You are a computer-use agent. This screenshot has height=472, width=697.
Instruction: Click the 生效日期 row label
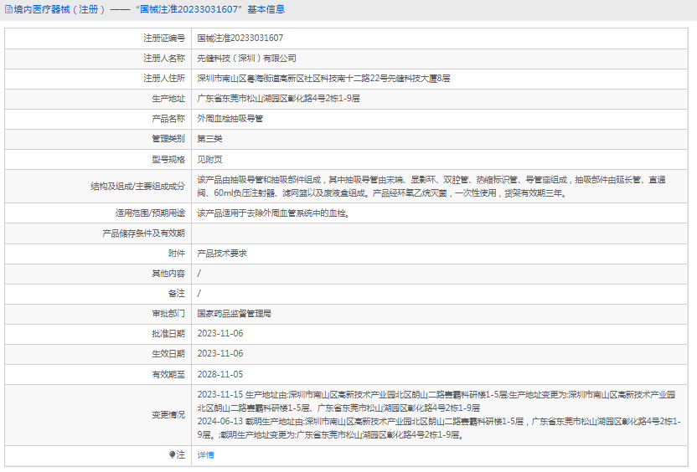pyautogui.click(x=168, y=353)
